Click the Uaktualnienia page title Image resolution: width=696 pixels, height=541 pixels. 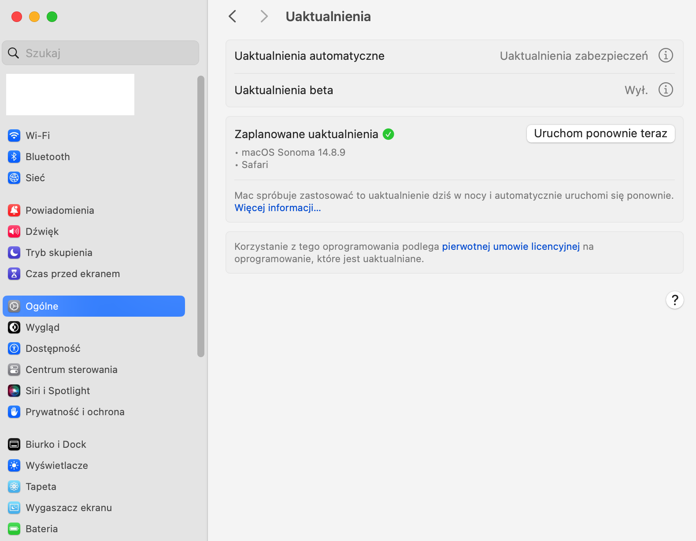(x=328, y=17)
